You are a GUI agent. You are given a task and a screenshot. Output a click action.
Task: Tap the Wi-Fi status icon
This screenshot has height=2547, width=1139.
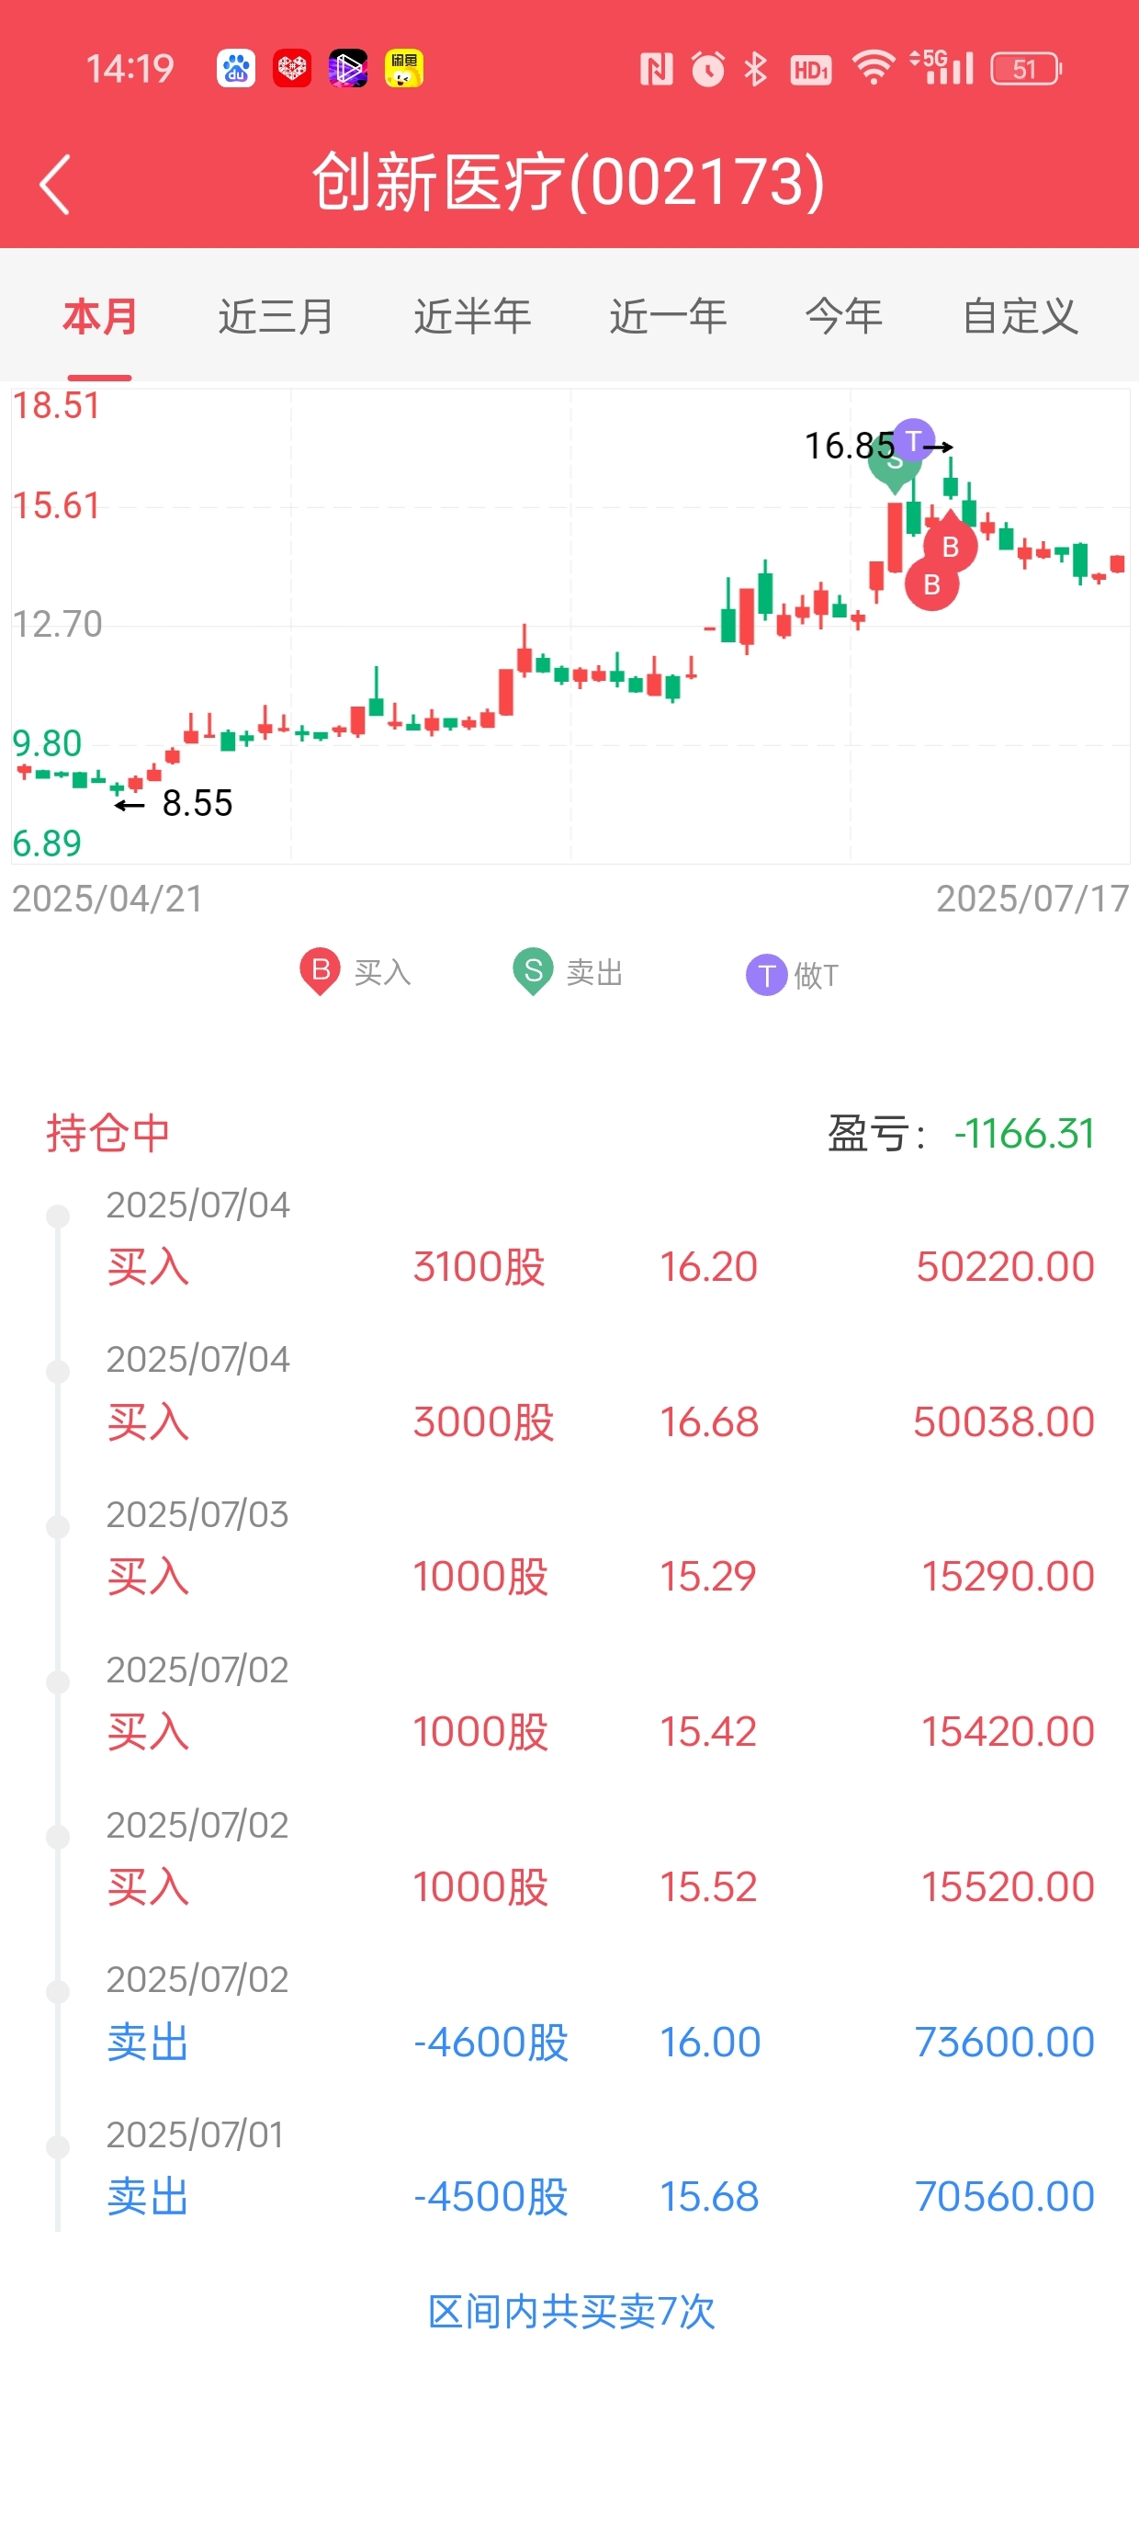(873, 67)
